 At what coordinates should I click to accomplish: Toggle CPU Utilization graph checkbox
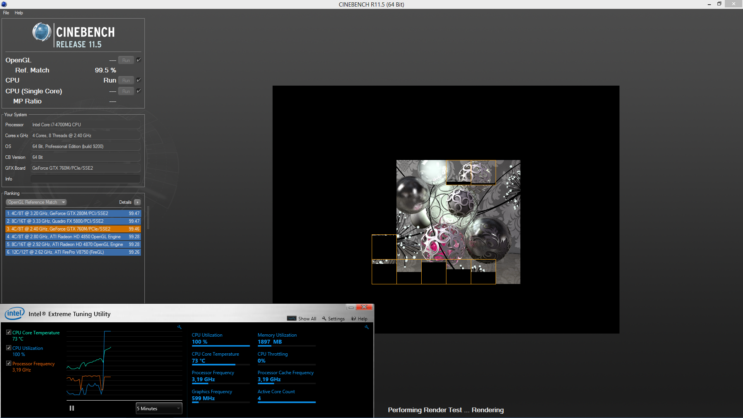tap(9, 348)
